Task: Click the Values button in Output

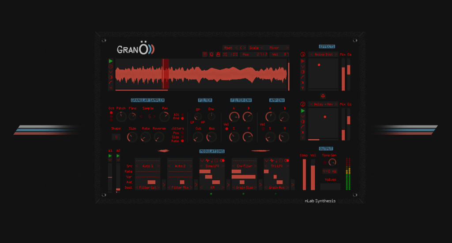Action: (330, 180)
